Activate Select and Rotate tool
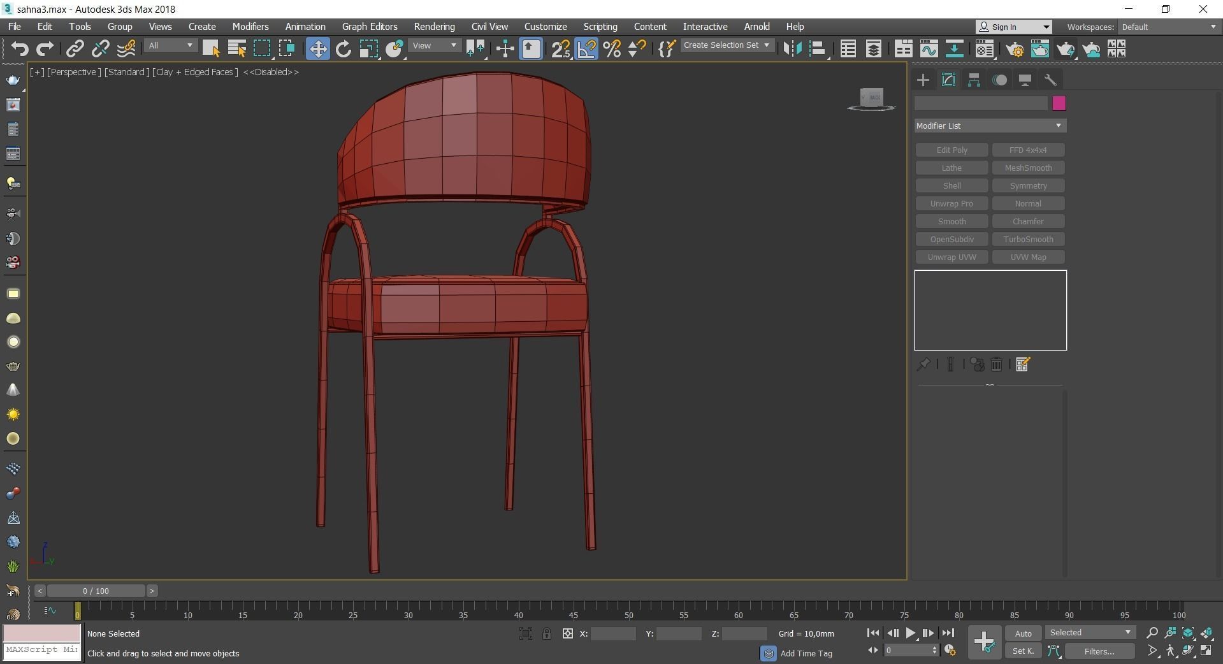This screenshot has width=1223, height=664. pyautogui.click(x=344, y=49)
